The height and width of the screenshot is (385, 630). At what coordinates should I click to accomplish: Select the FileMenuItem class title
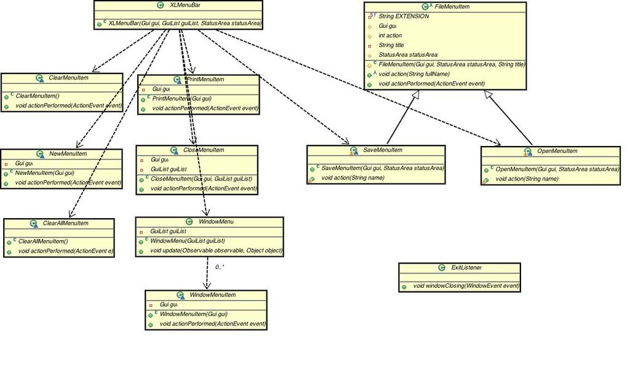pyautogui.click(x=452, y=7)
